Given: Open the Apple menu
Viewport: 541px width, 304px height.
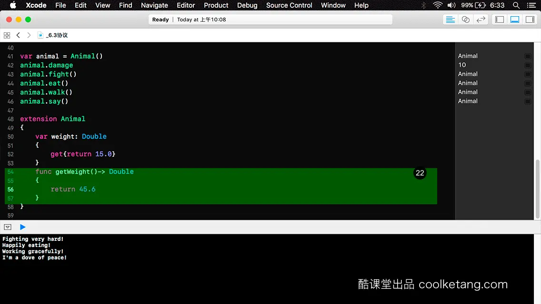Looking at the screenshot, I should click(x=13, y=5).
